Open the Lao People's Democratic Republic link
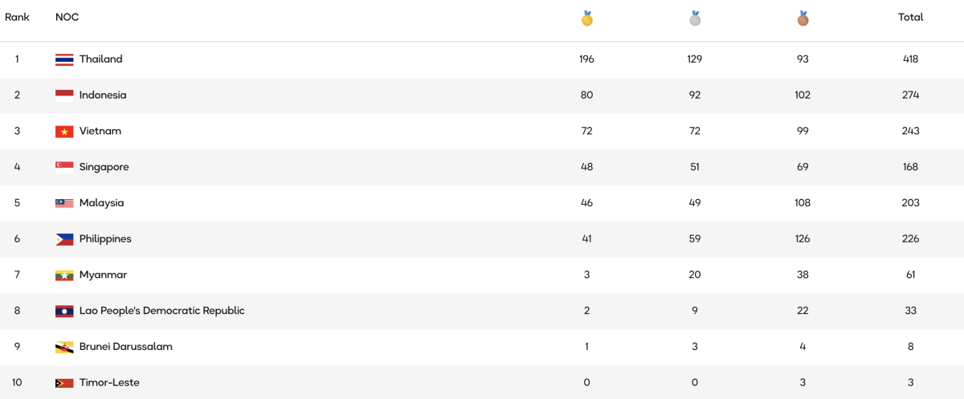Screen dimensions: 964x399 point(161,311)
